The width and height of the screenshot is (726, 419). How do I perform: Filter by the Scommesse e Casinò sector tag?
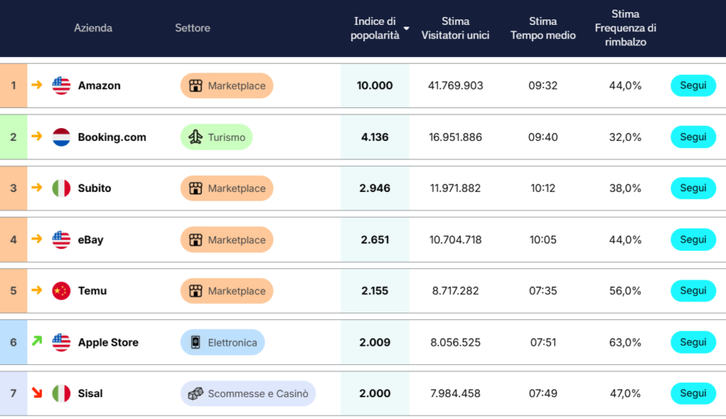click(248, 393)
